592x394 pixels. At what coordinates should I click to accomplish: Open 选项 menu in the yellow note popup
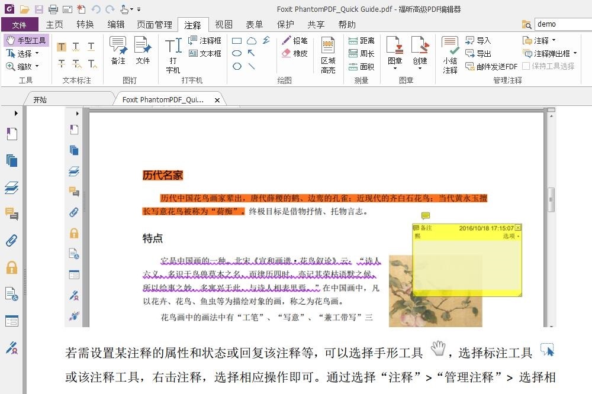511,236
